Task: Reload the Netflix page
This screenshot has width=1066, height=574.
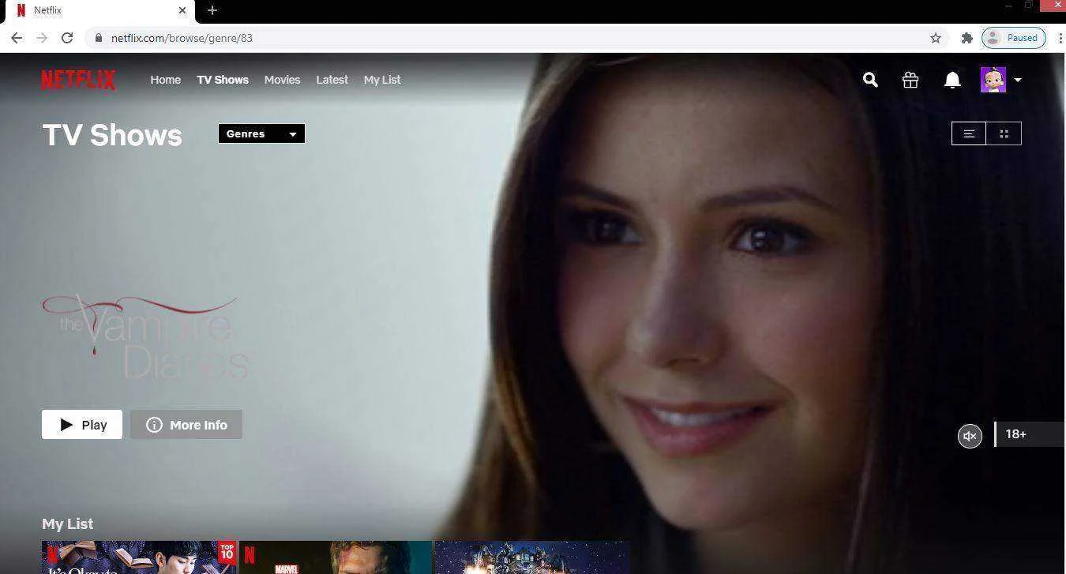Action: click(67, 38)
